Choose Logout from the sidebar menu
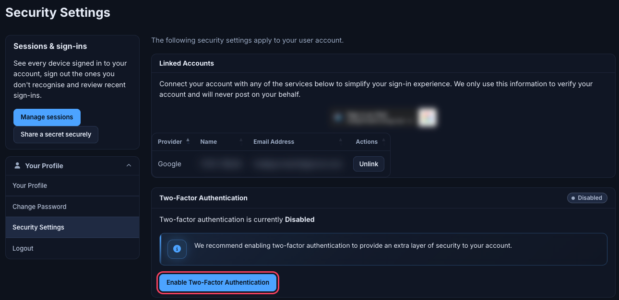619x300 pixels. tap(72, 248)
